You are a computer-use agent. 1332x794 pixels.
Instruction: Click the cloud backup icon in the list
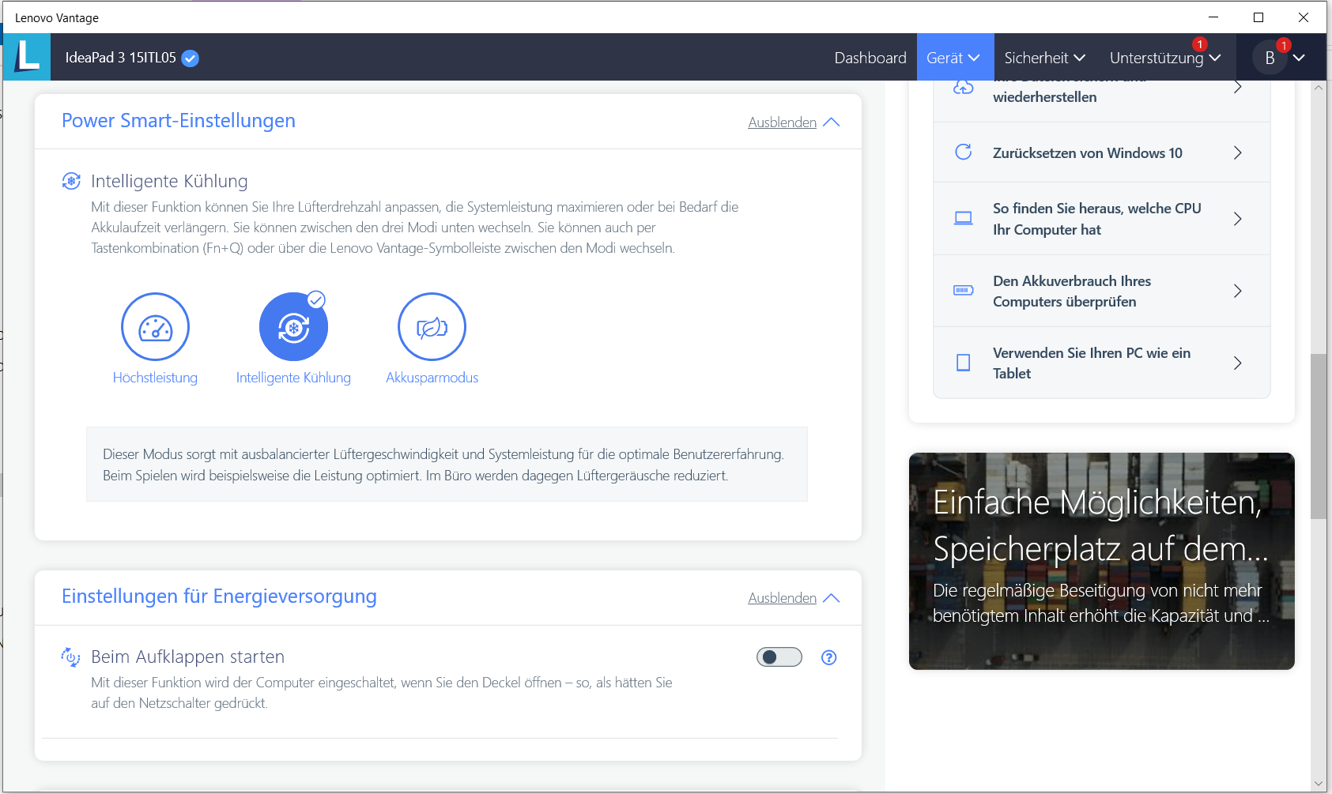click(963, 87)
